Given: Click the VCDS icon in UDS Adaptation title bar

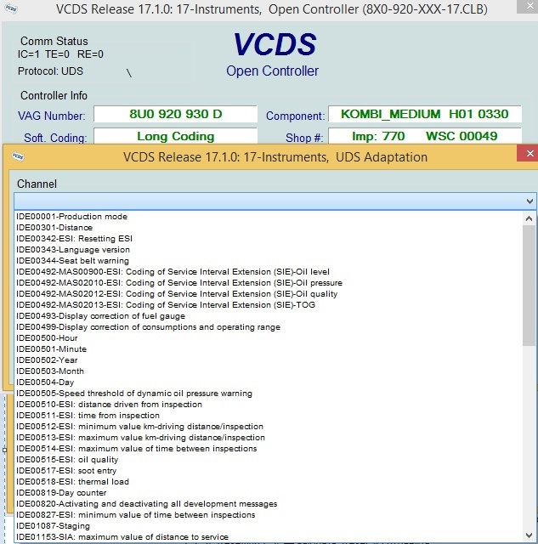Looking at the screenshot, I should point(18,156).
